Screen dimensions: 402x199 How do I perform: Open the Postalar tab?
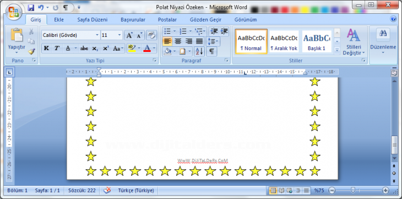(x=167, y=20)
